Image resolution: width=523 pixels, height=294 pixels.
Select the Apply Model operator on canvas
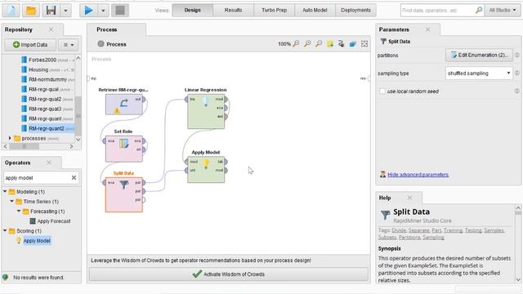point(206,170)
